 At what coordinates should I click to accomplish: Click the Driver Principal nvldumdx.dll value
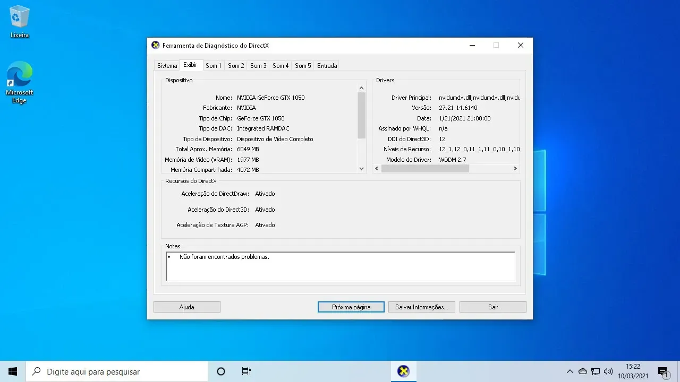(479, 98)
